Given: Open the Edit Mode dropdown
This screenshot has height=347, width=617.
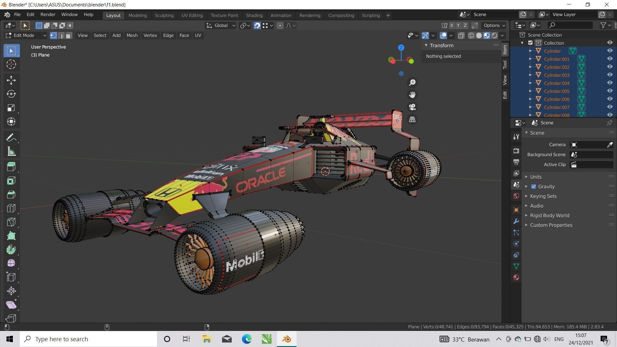Looking at the screenshot, I should 26,35.
